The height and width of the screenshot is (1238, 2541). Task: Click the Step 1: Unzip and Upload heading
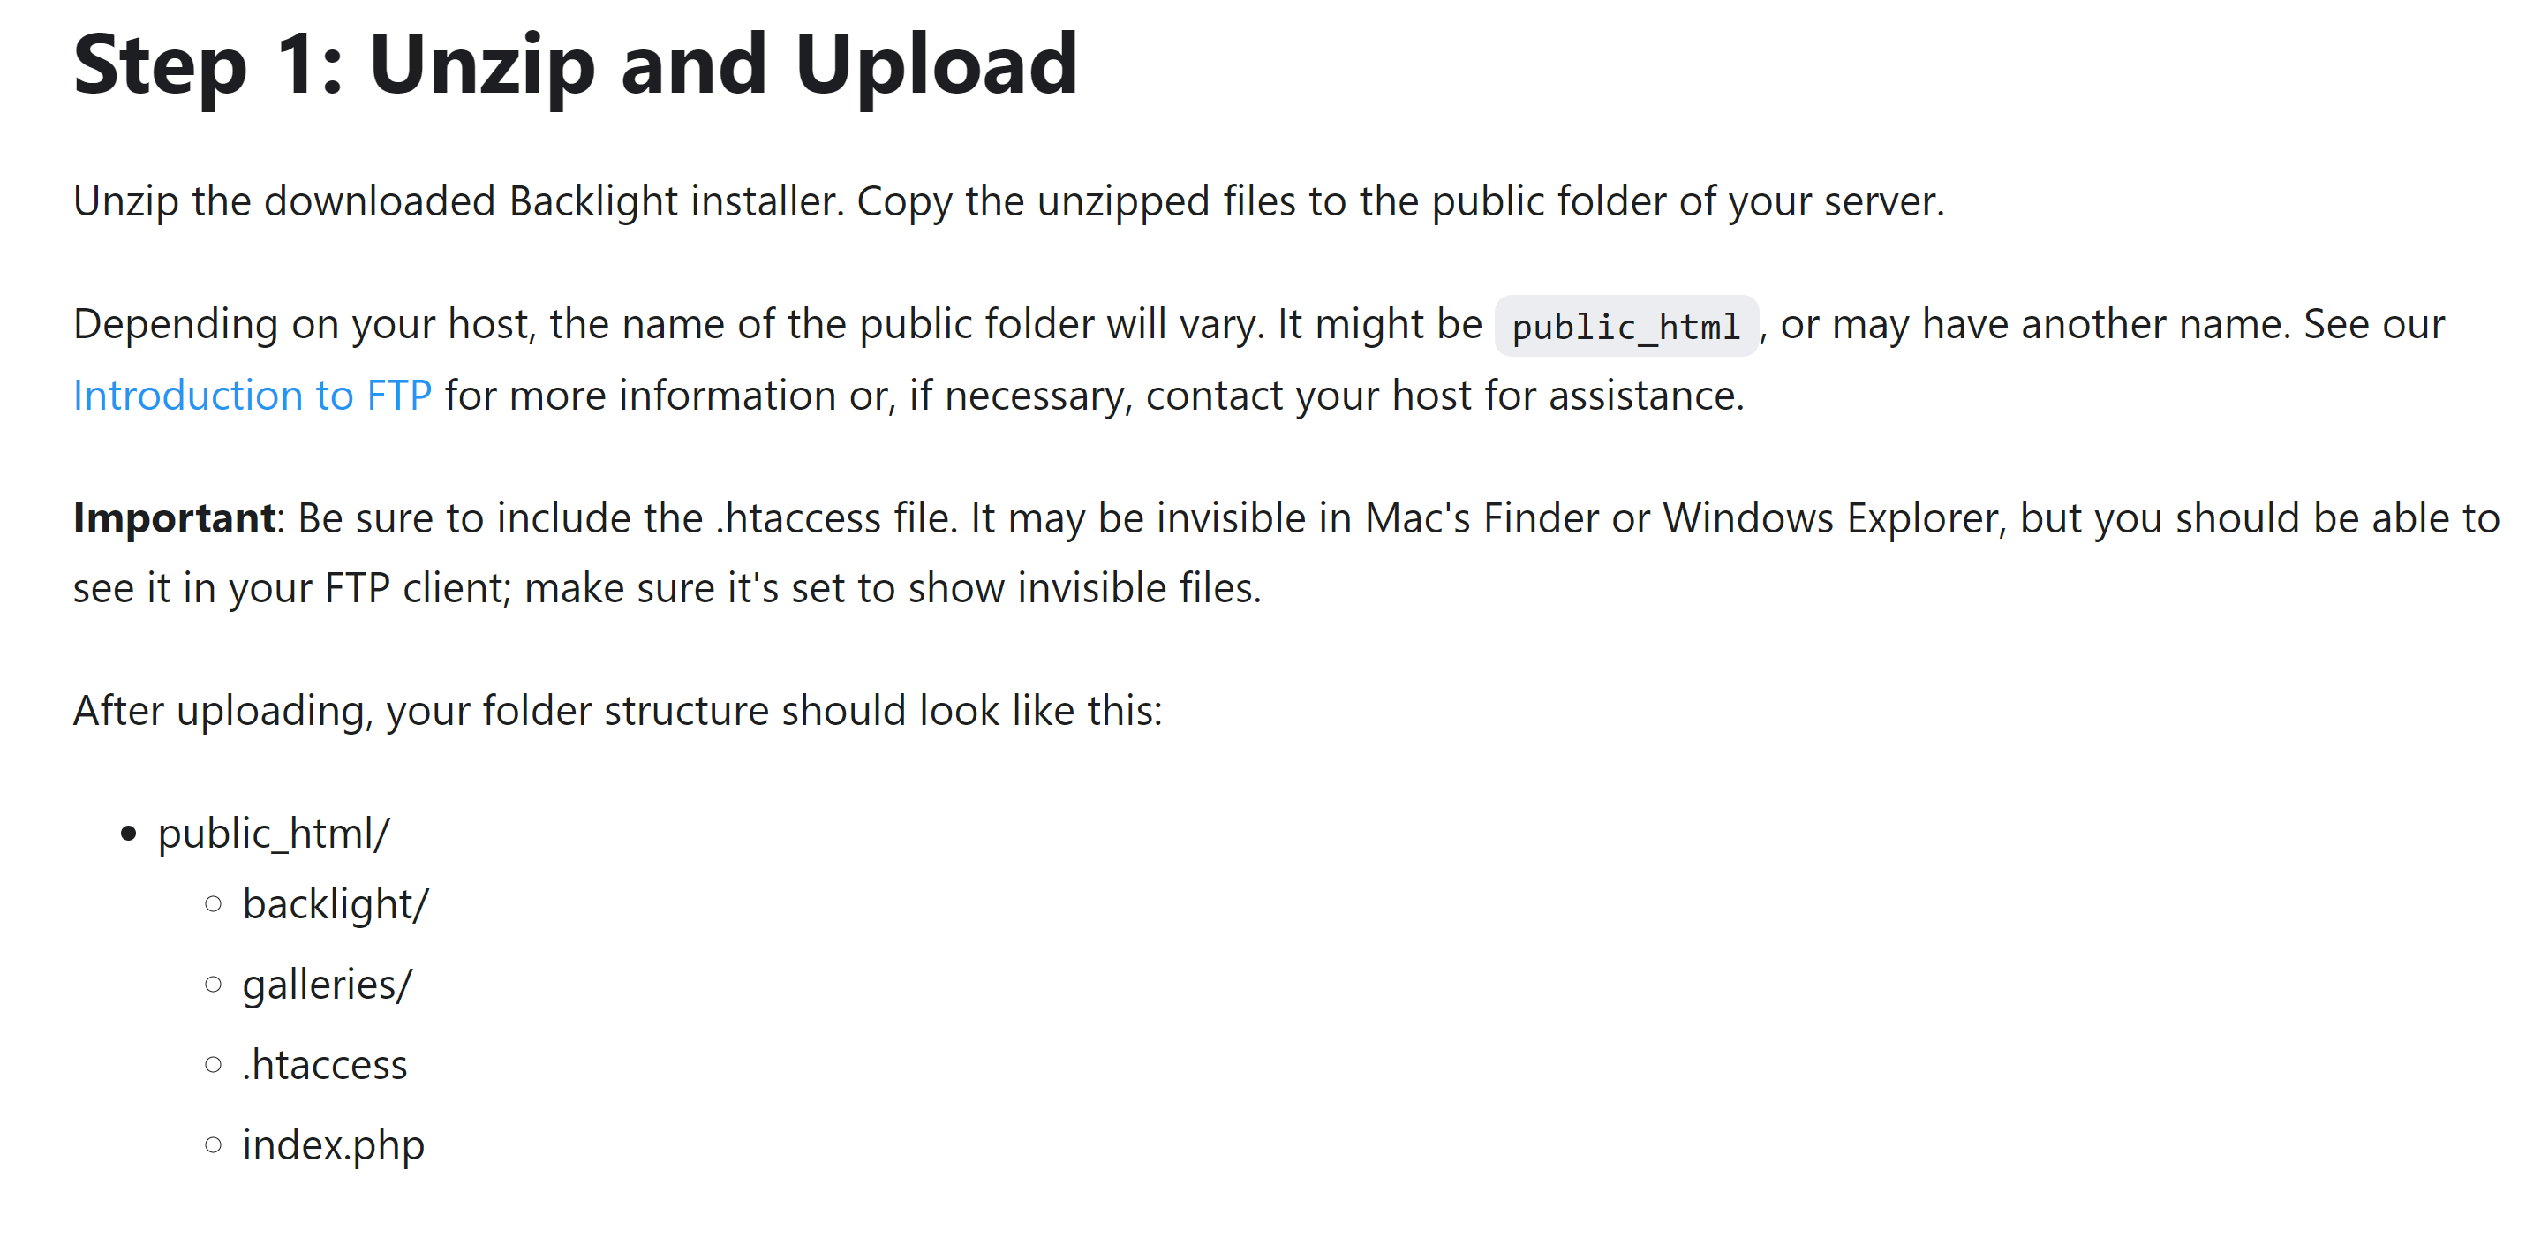pyautogui.click(x=575, y=64)
